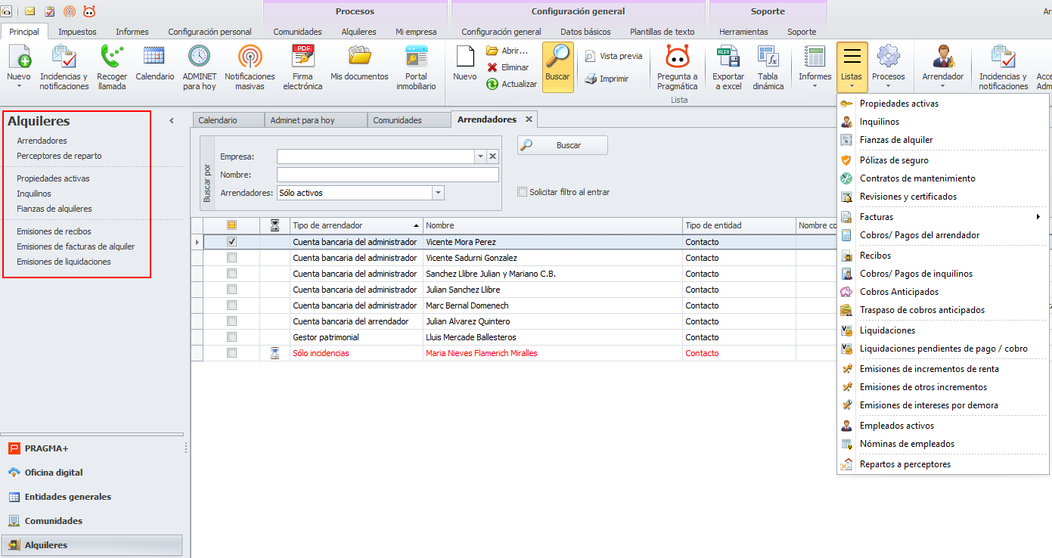Tick the checkbox for Julian Sanchez Llibre

(x=232, y=290)
